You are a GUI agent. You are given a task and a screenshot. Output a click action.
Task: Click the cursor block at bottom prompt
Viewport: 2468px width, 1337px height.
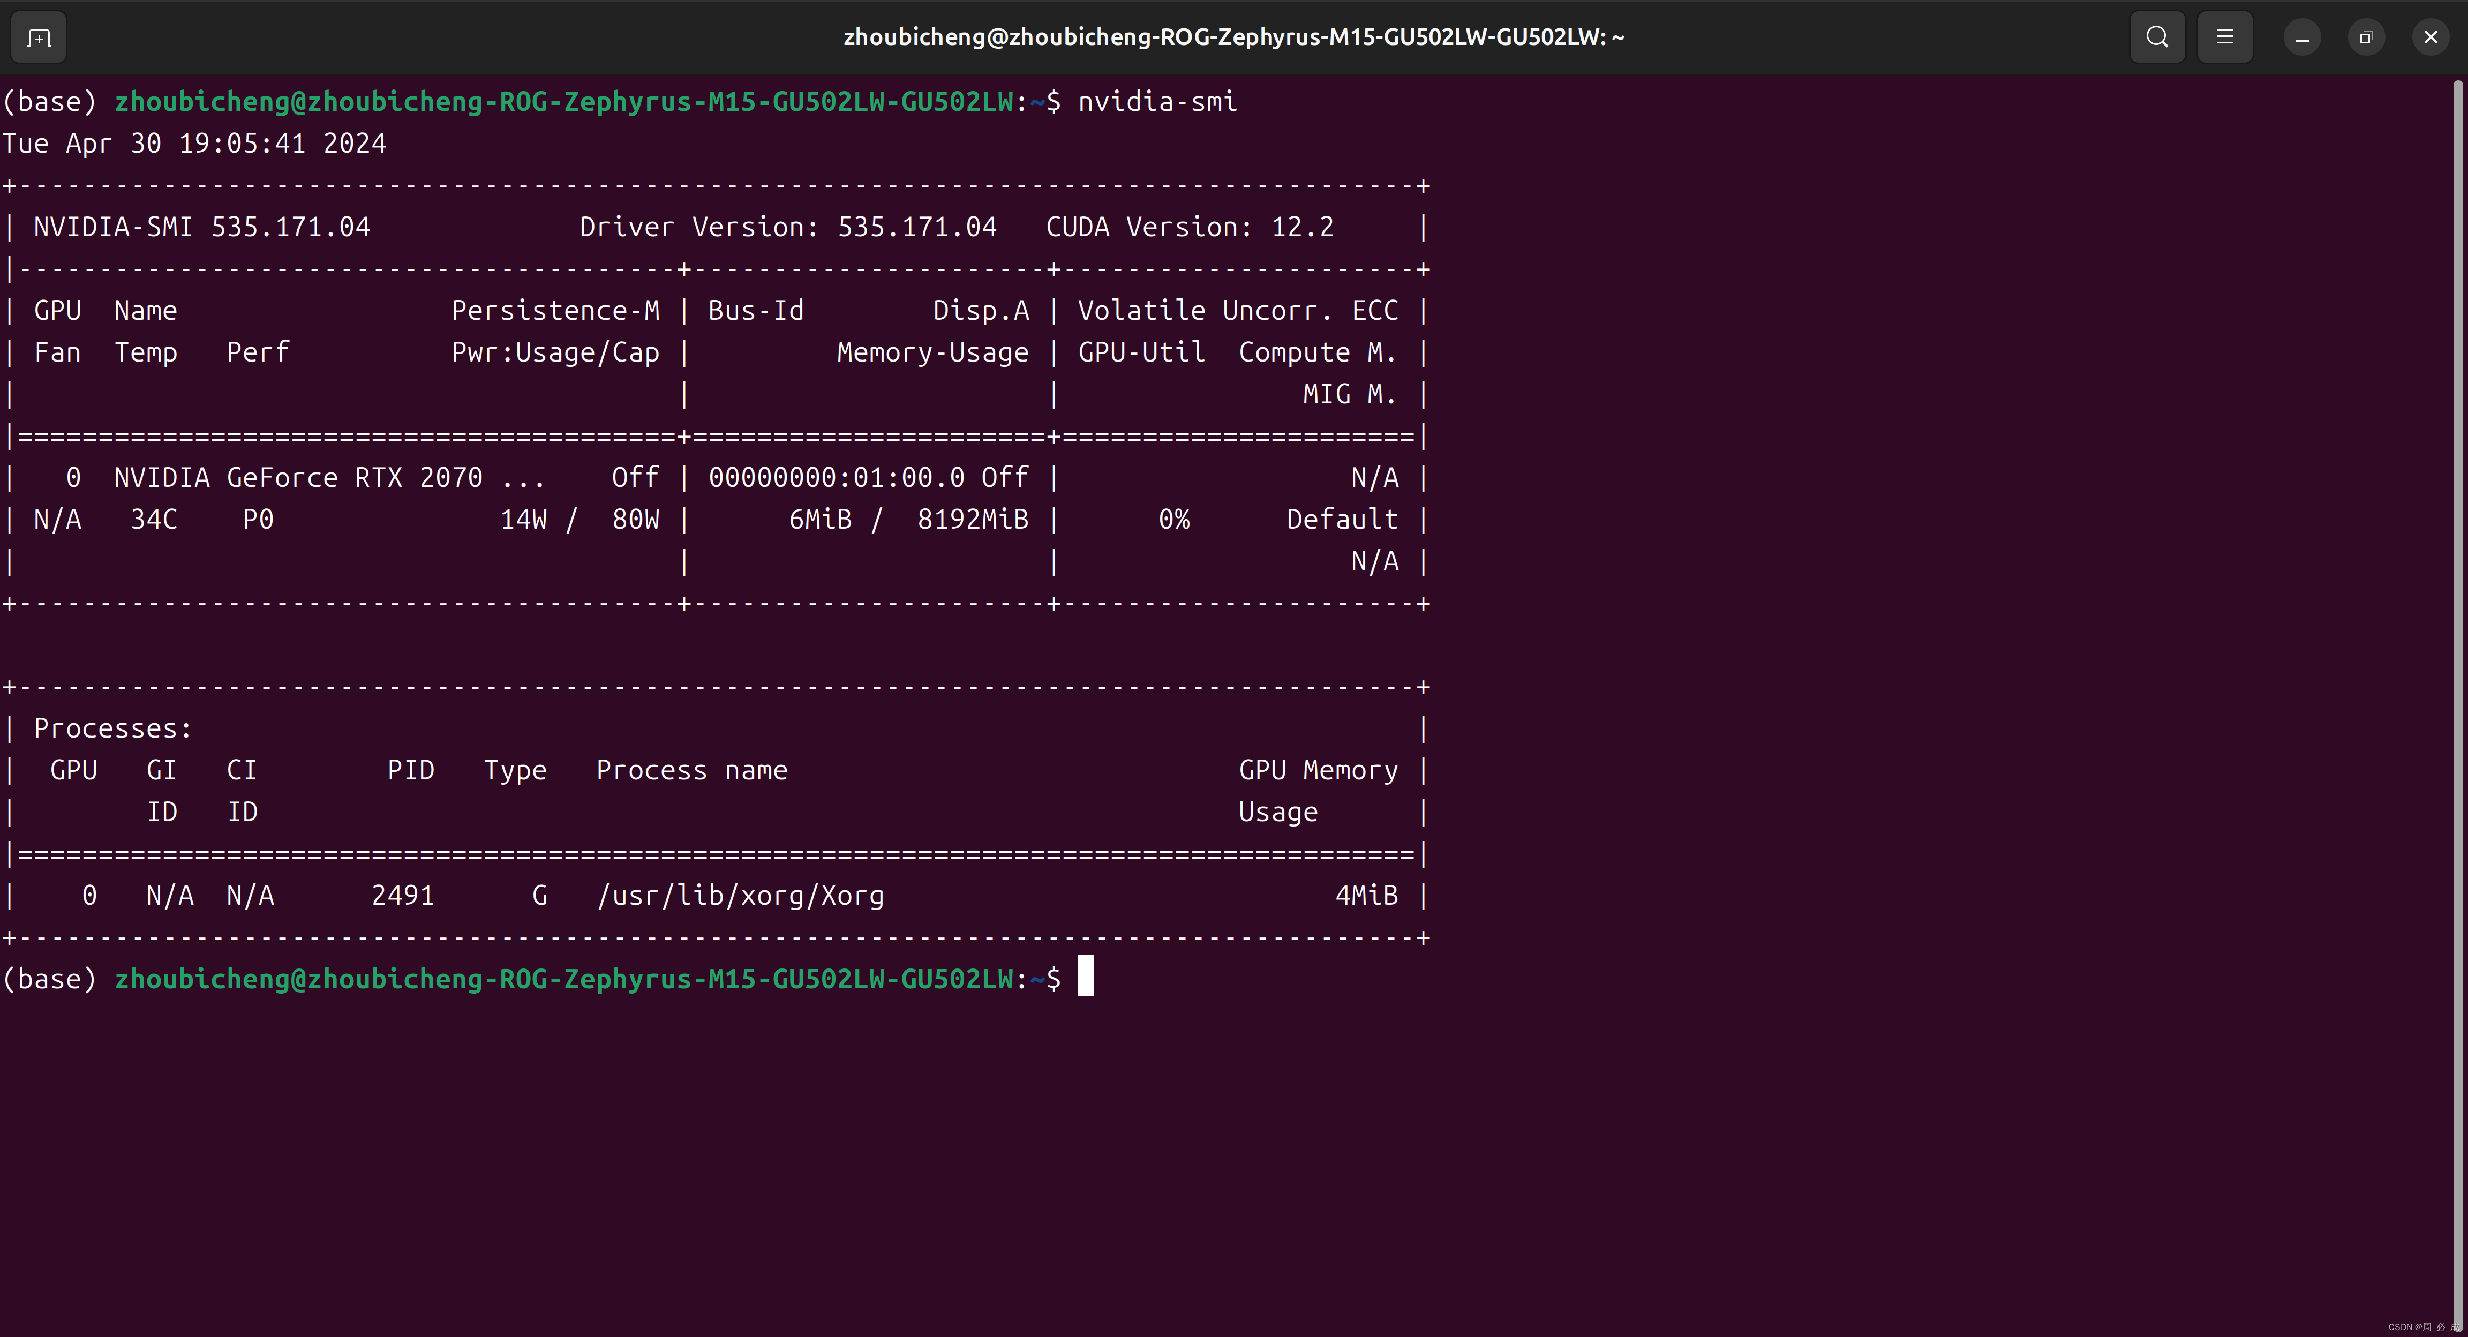[1086, 977]
